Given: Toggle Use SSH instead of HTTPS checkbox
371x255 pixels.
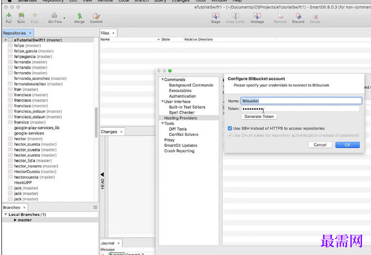Looking at the screenshot, I should [230, 128].
